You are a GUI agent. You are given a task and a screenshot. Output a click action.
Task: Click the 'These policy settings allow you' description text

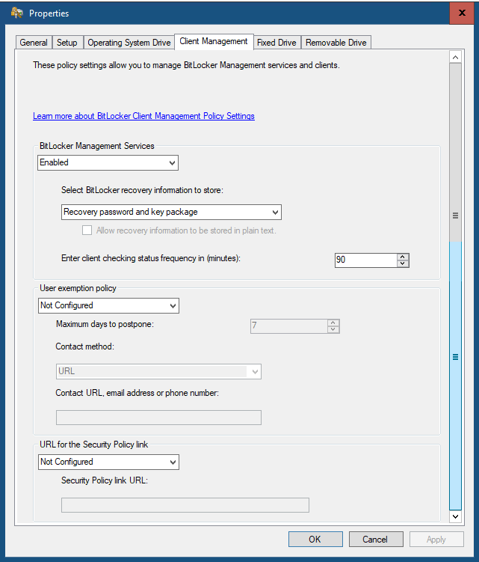tap(186, 65)
